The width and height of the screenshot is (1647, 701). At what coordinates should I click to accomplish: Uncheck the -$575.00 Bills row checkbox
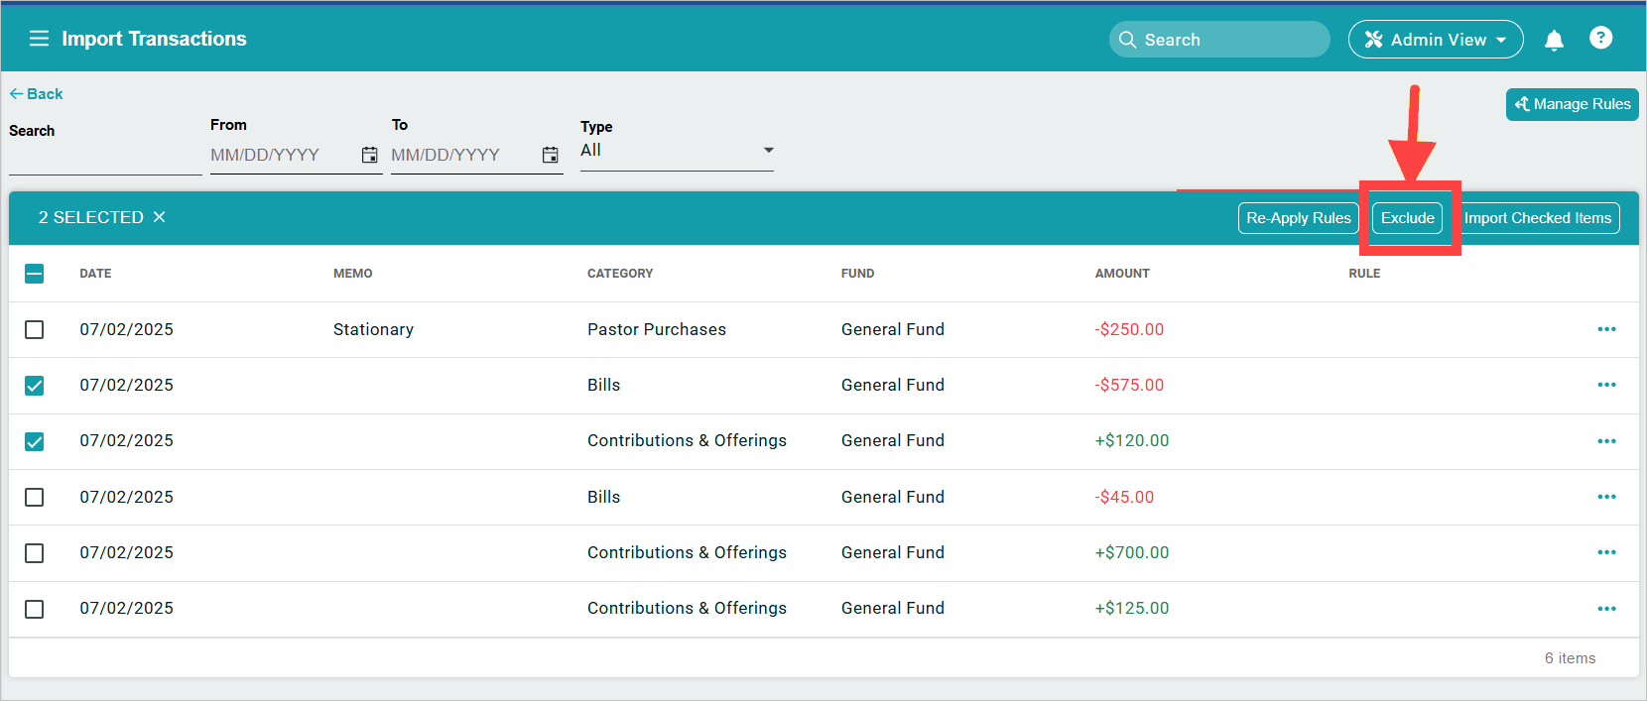(x=35, y=386)
